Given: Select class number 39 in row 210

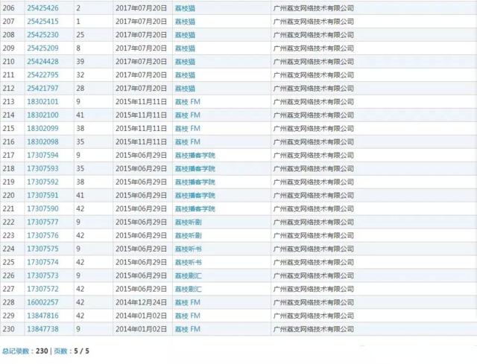Looking at the screenshot, I should [x=80, y=62].
